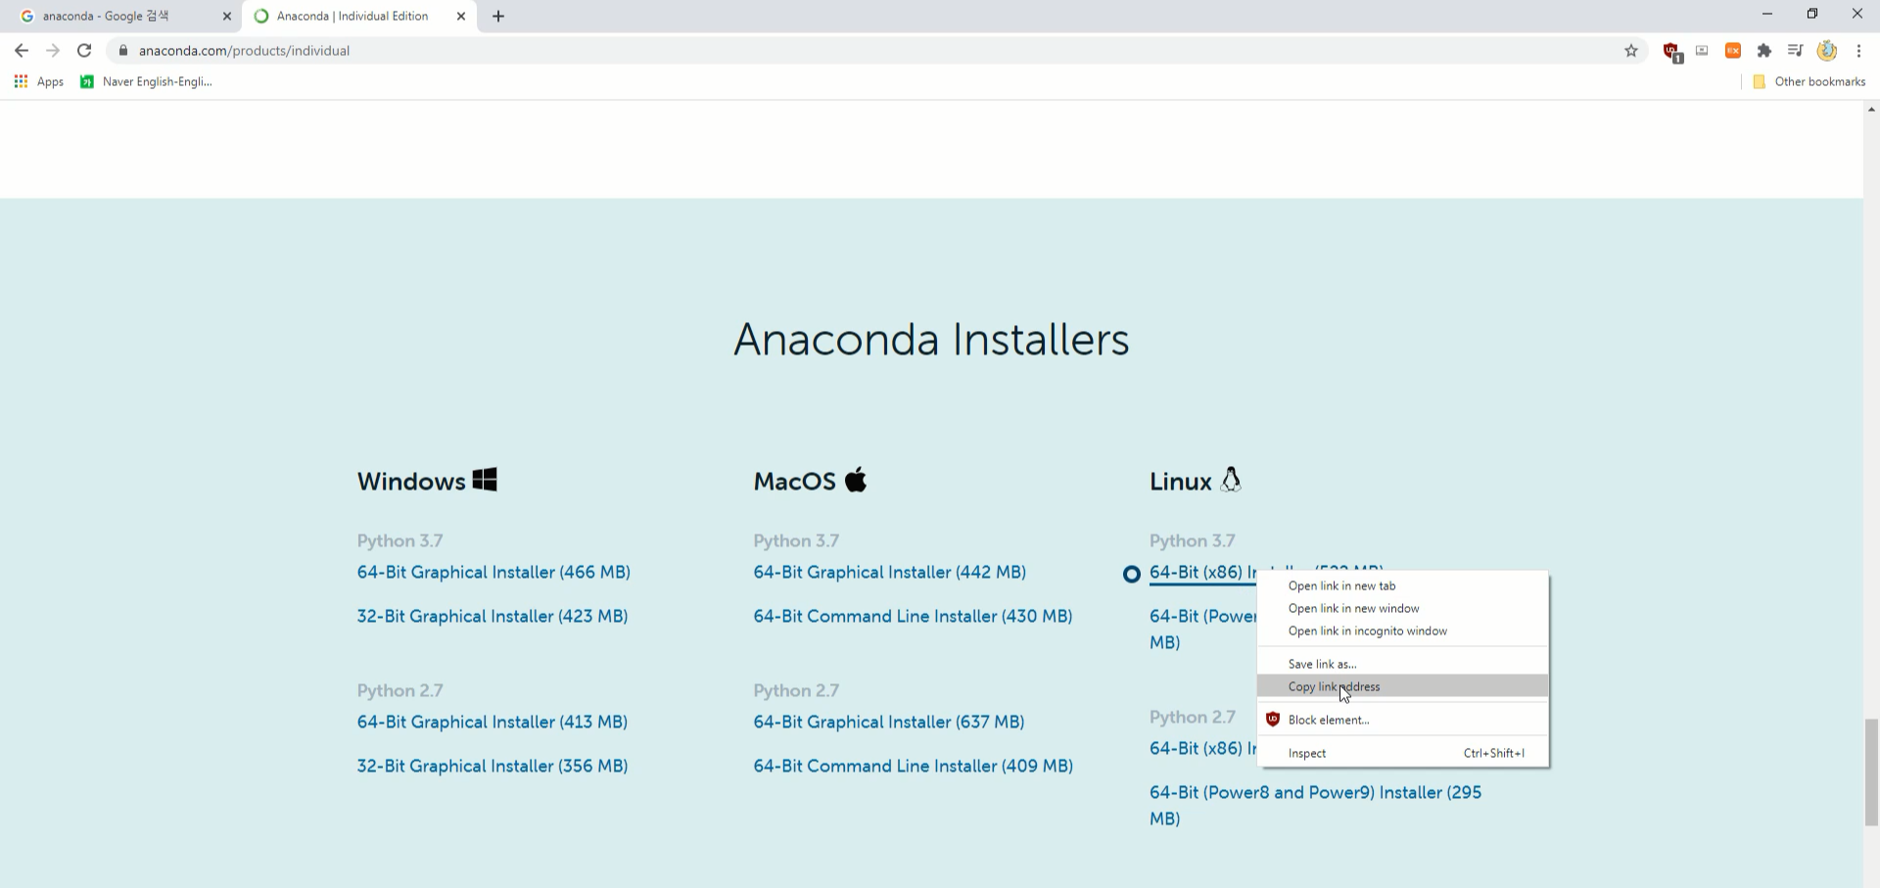
Task: Open the Chrome three-dot menu
Action: tap(1858, 51)
